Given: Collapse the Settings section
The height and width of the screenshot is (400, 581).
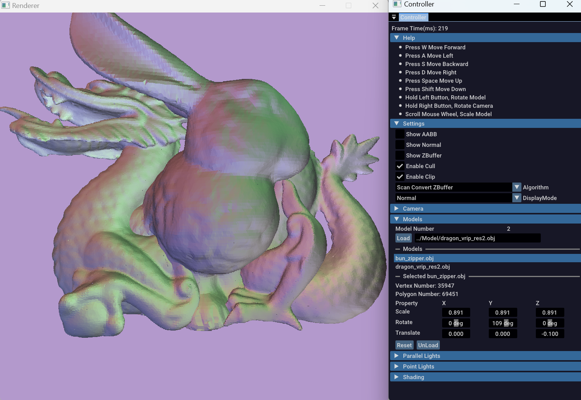Looking at the screenshot, I should 485,124.
